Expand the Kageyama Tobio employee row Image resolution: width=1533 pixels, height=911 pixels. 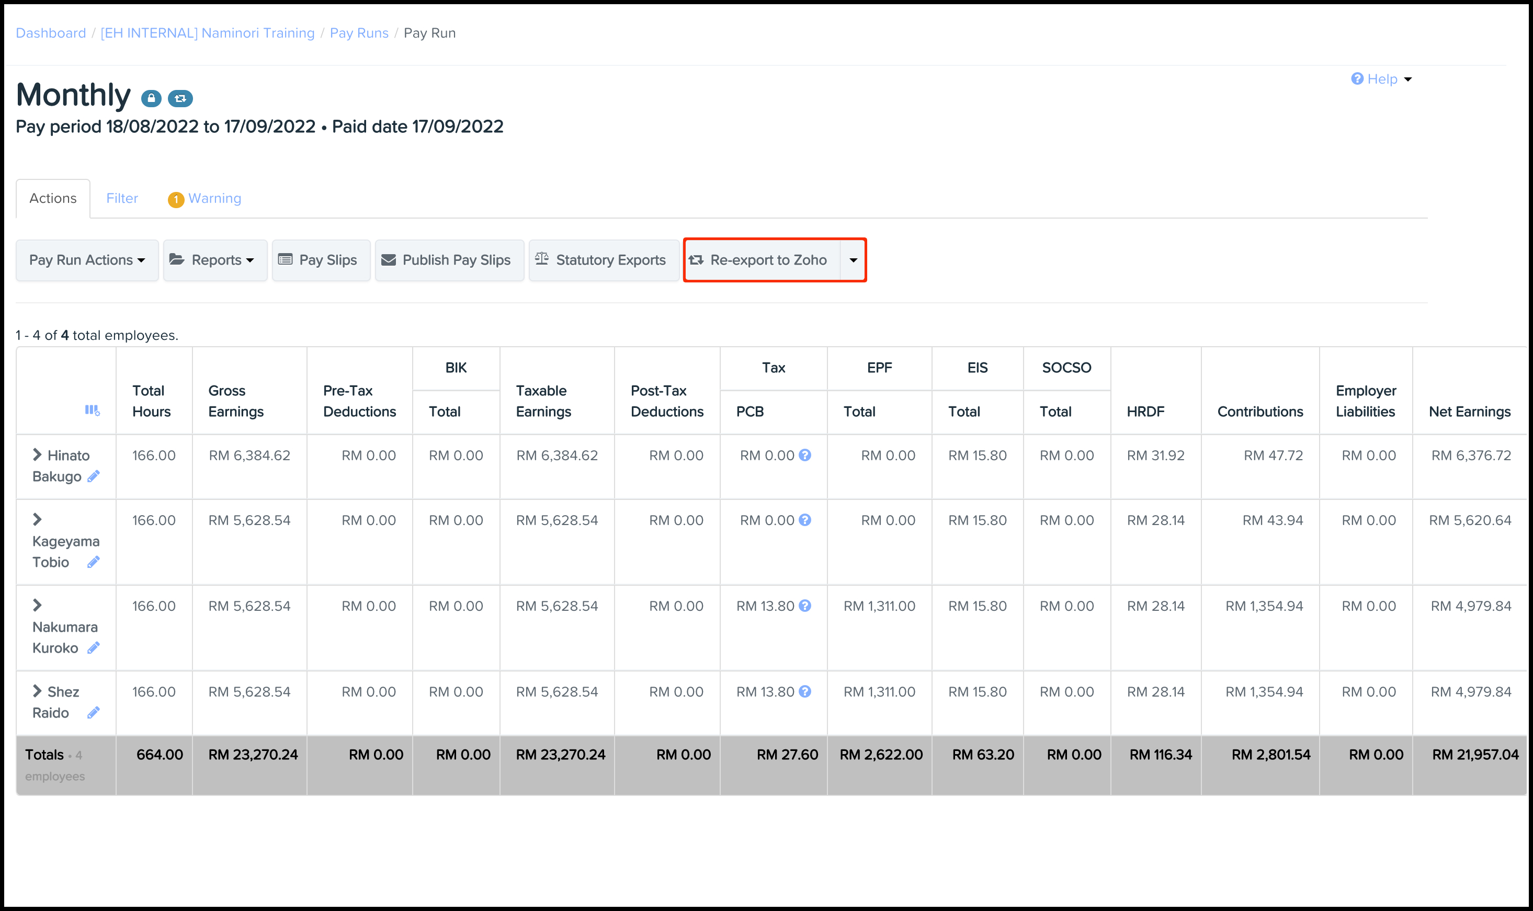(38, 520)
